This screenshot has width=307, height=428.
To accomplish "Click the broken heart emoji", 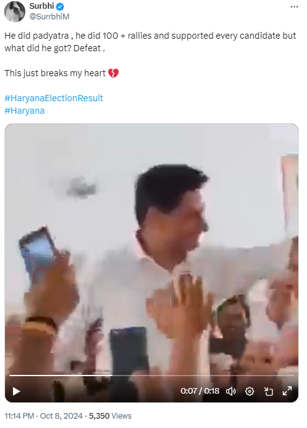I will (x=113, y=73).
